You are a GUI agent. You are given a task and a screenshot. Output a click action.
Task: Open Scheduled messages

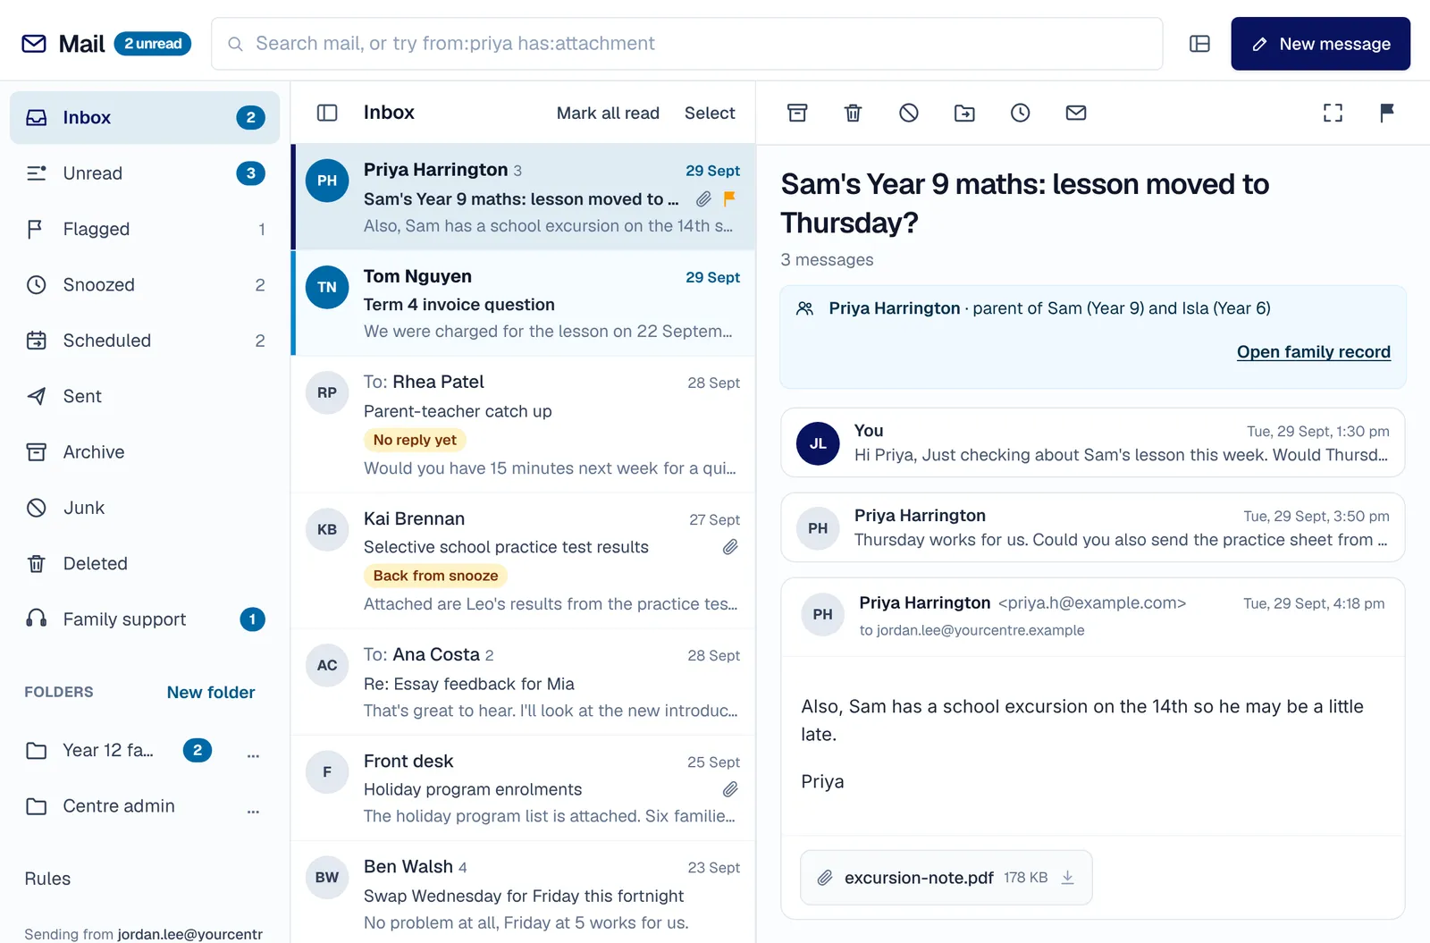[x=145, y=341]
